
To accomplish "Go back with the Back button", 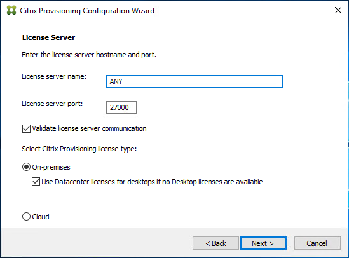I will click(x=216, y=243).
